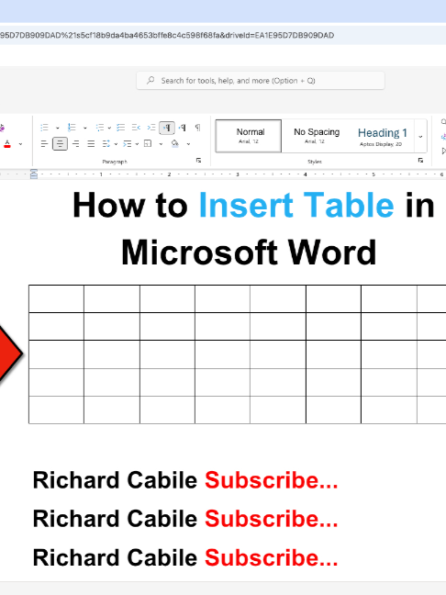
Task: Toggle show/hide paragraph marks
Action: pos(197,128)
